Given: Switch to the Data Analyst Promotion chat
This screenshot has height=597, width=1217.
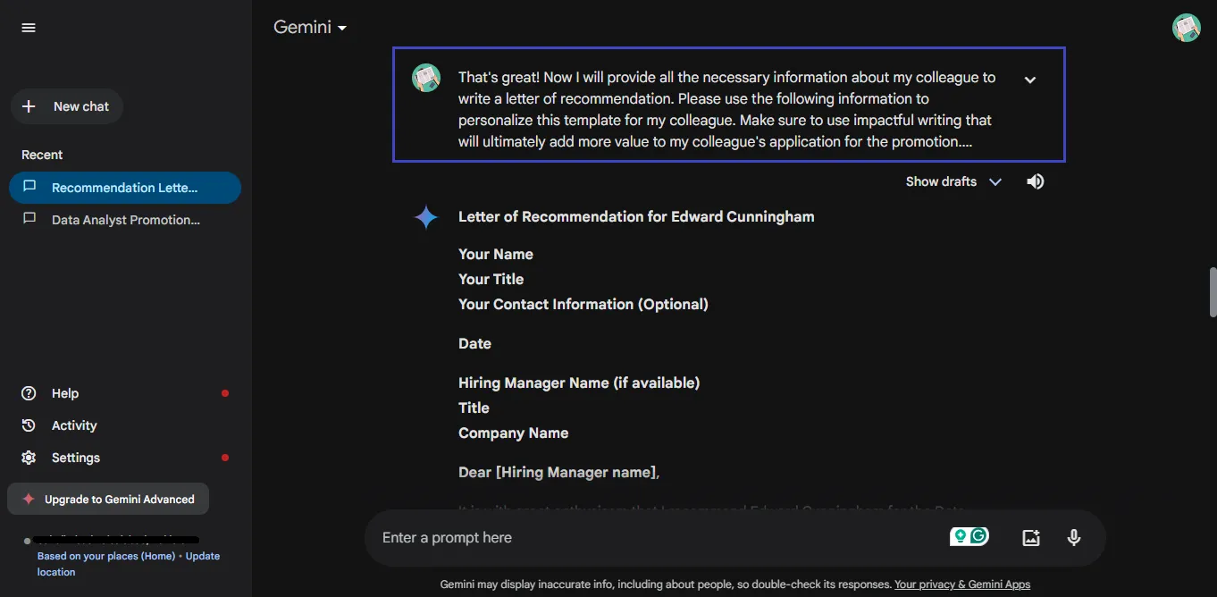Looking at the screenshot, I should (125, 219).
